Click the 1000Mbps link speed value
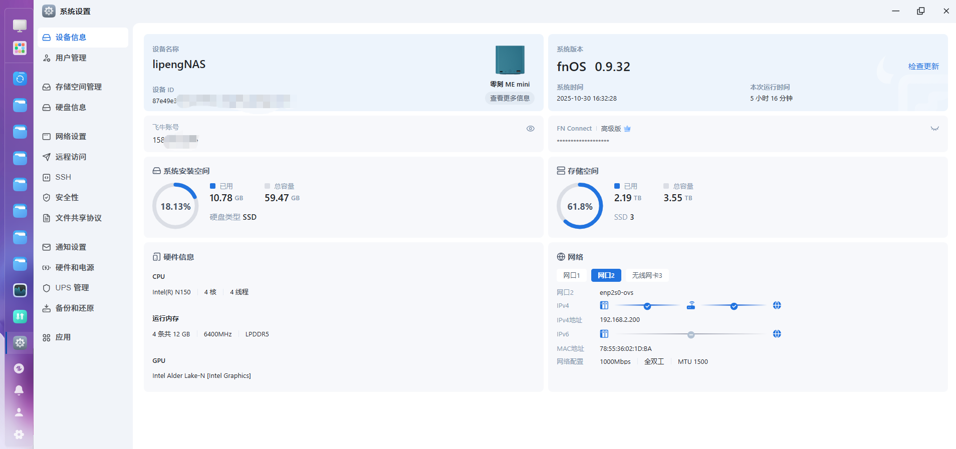 (615, 362)
